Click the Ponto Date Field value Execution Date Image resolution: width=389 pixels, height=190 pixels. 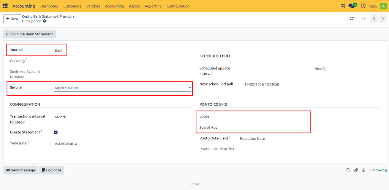(x=252, y=139)
